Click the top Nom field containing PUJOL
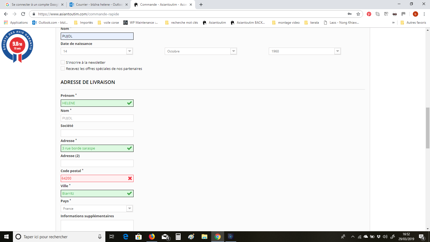 coord(97,36)
